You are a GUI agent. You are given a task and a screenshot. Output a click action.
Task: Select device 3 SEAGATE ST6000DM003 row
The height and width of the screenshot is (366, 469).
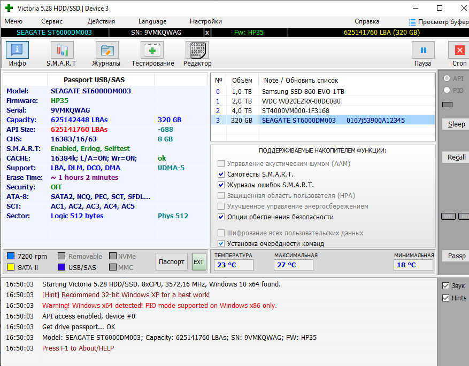pyautogui.click(x=323, y=120)
